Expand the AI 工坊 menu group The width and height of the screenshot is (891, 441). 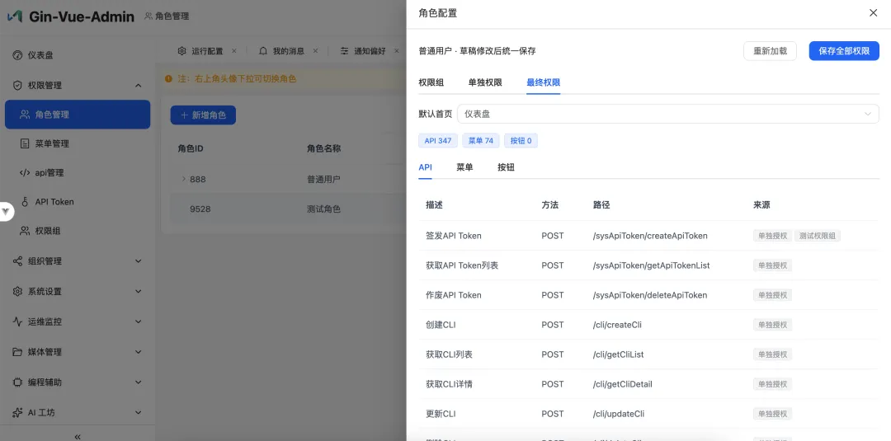[138, 413]
